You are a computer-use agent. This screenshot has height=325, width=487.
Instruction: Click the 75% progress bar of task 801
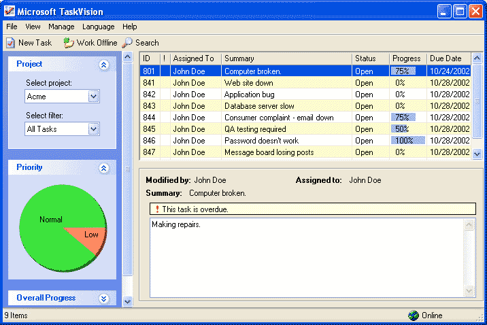(403, 71)
